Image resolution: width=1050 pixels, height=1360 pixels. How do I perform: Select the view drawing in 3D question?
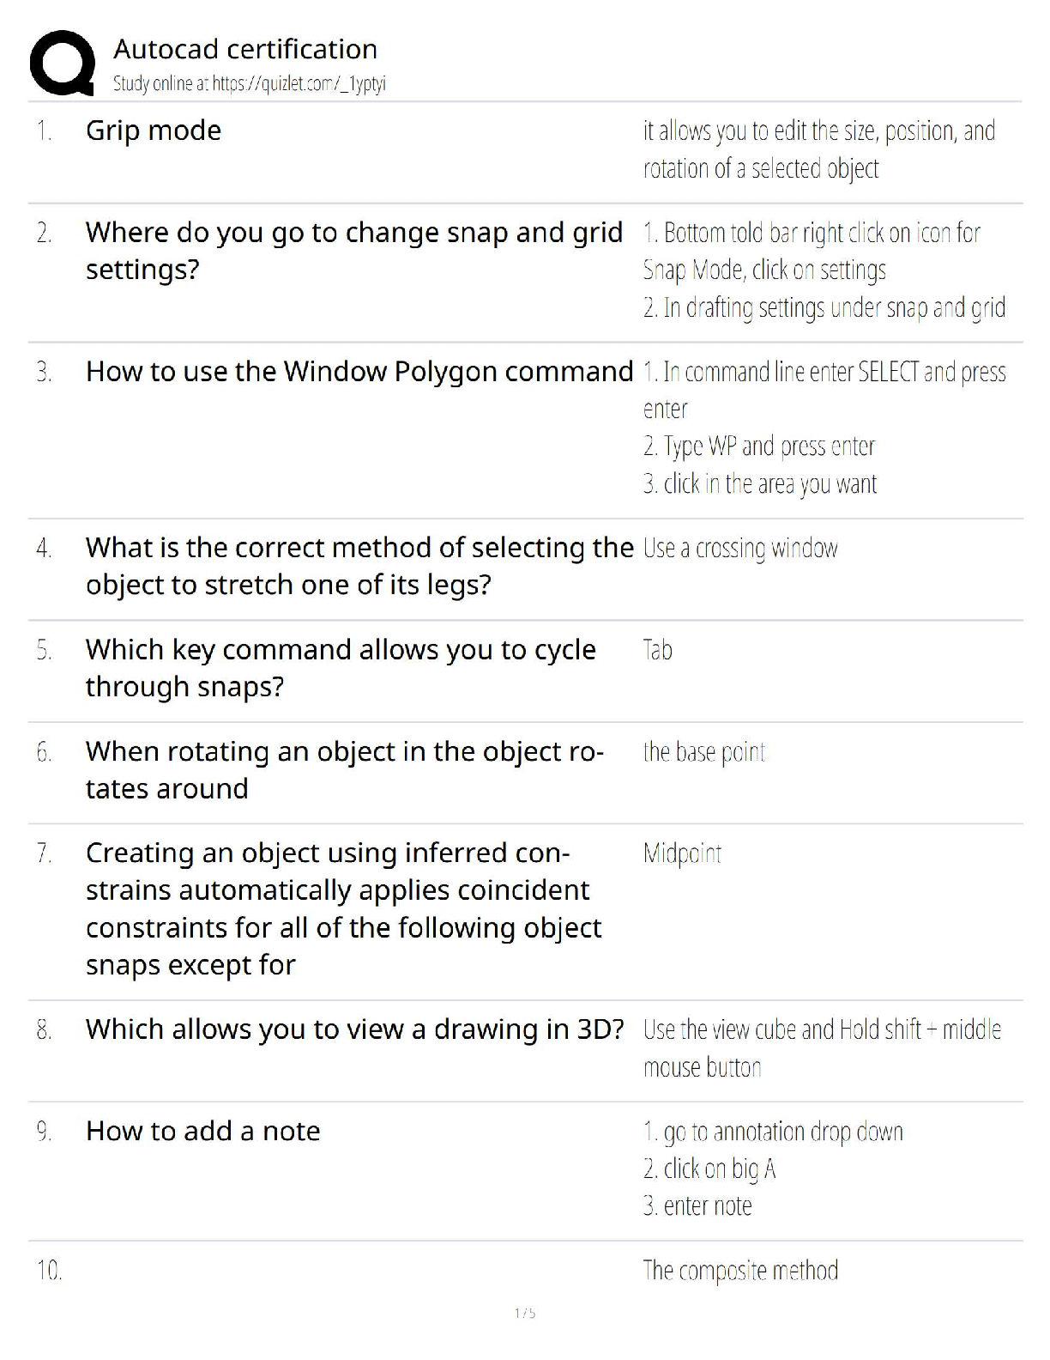(354, 1029)
